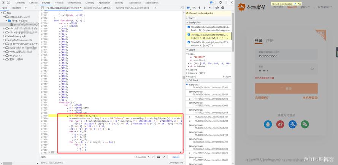The height and width of the screenshot is (165, 338).
Task: Open the Application panel tab
Action: coord(104,3)
